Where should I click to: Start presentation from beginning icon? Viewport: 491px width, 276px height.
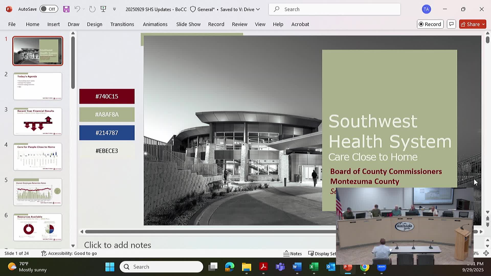coord(103,9)
